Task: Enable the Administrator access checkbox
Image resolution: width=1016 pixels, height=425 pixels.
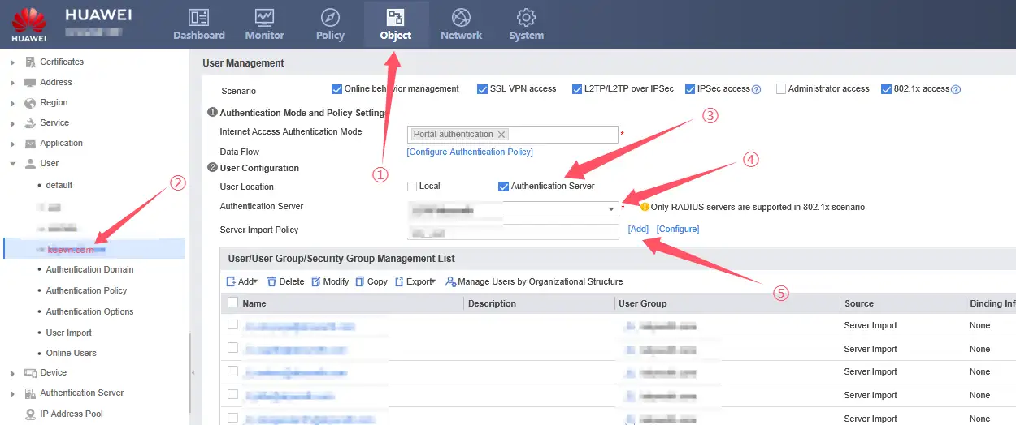Action: [x=780, y=89]
